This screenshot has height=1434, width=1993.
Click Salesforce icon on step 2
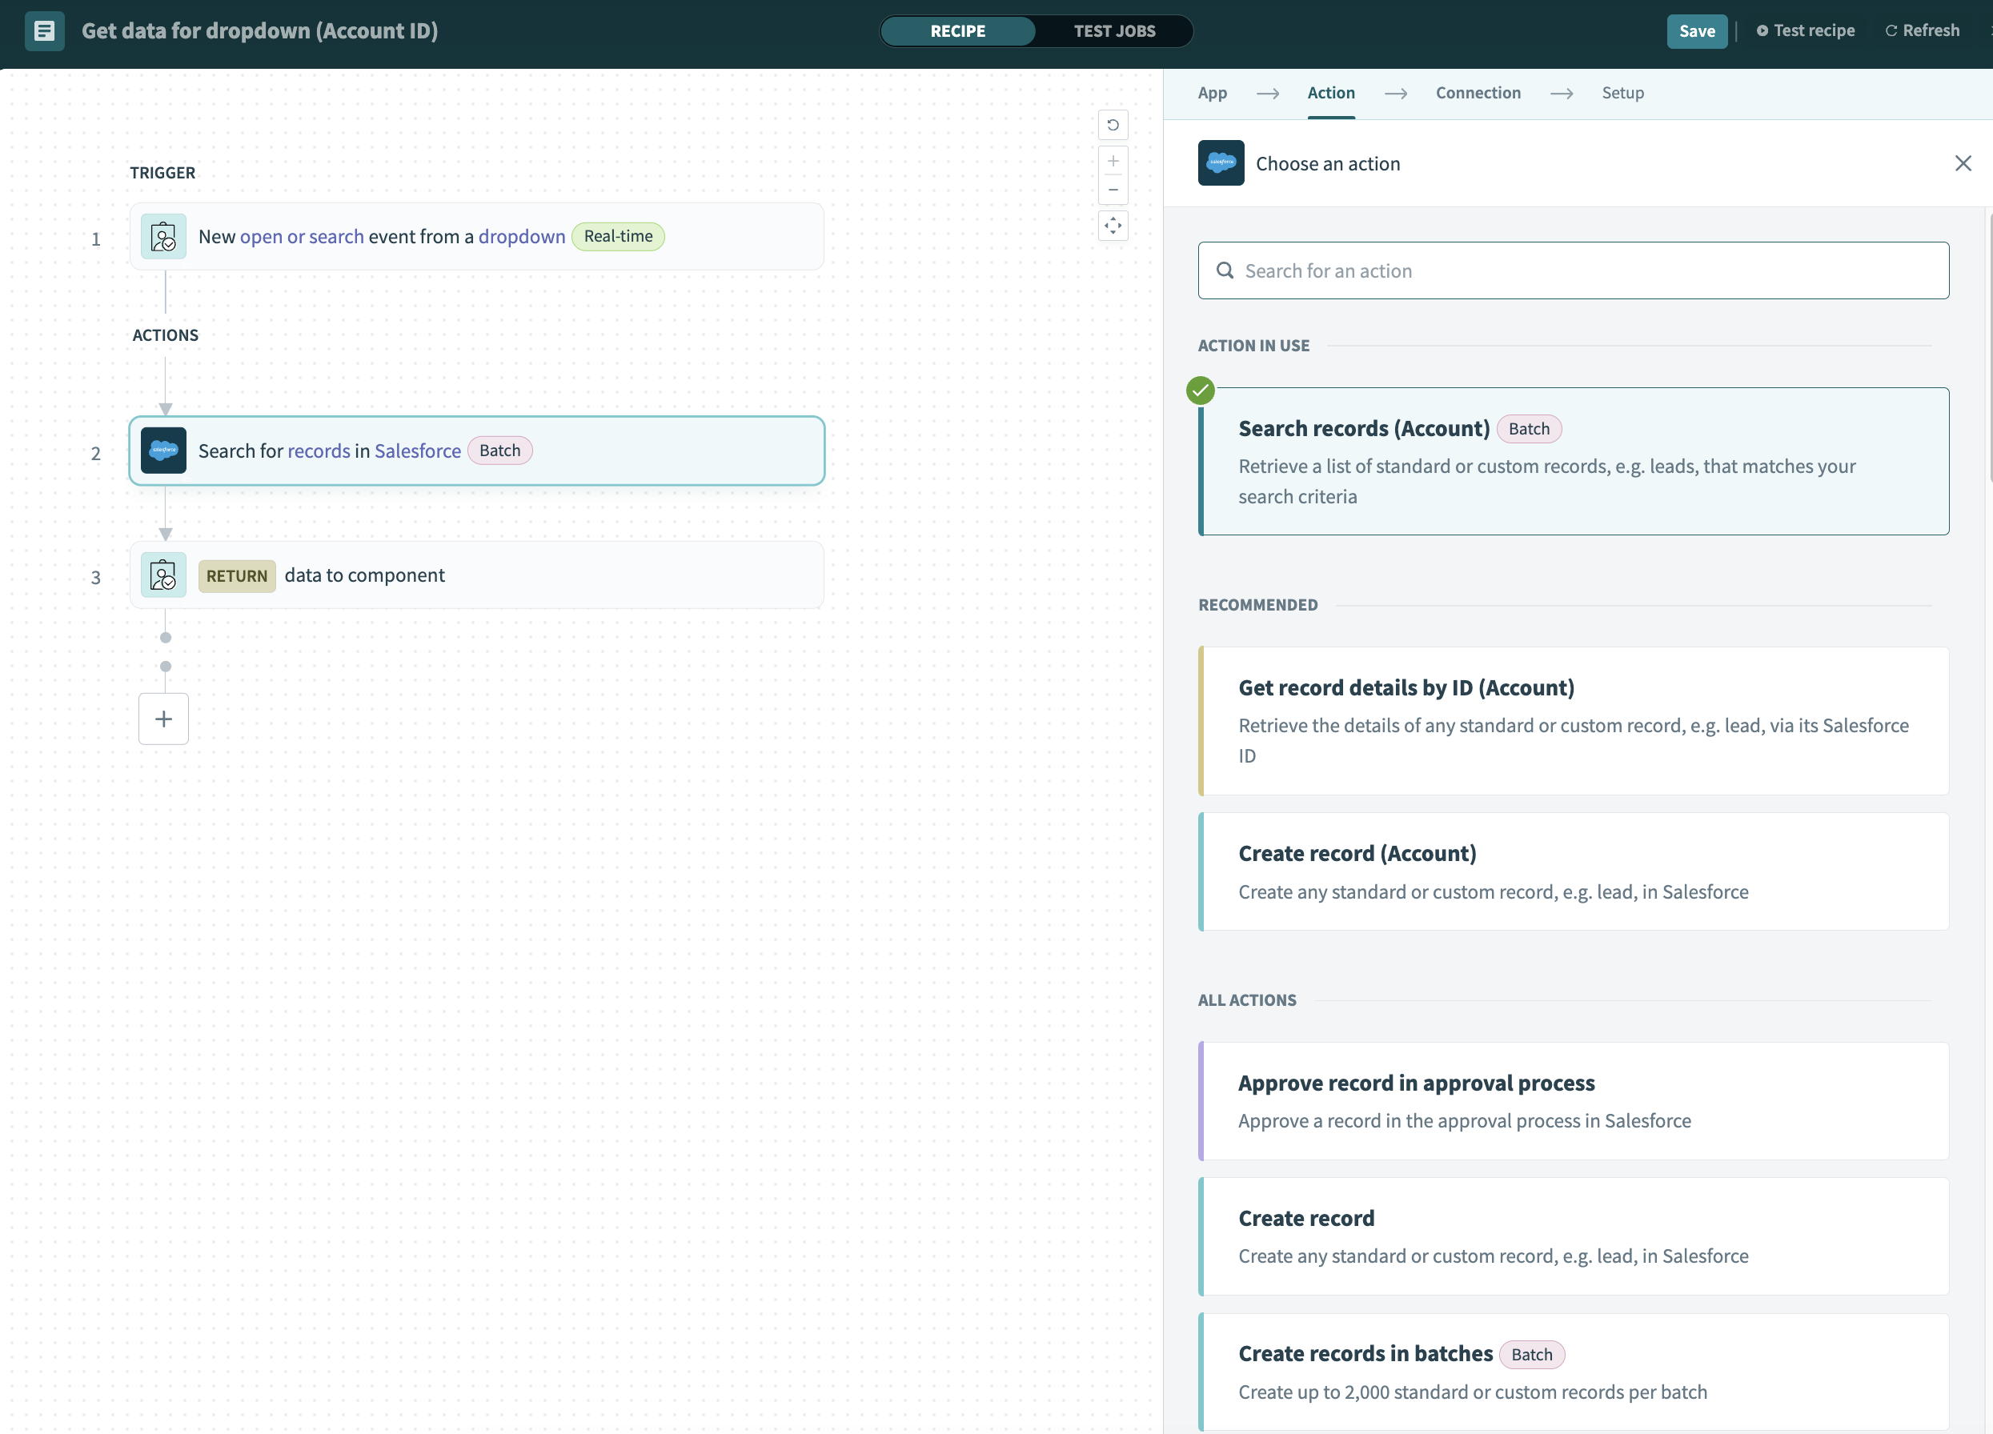point(163,451)
